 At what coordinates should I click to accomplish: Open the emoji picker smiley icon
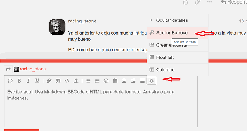pos(106,81)
